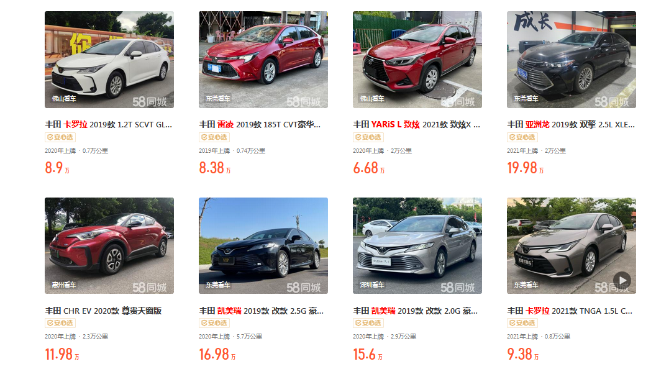The image size is (656, 369).
Task: Open 丰田 CHR EV 2020款 尊贵天窗版 link
Action: click(x=103, y=311)
